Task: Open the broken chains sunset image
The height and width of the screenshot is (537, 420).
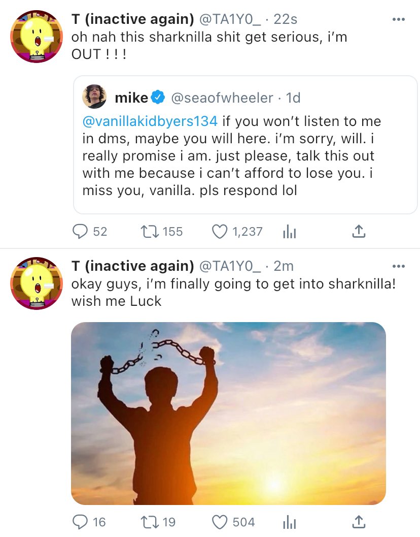Action: (x=228, y=413)
